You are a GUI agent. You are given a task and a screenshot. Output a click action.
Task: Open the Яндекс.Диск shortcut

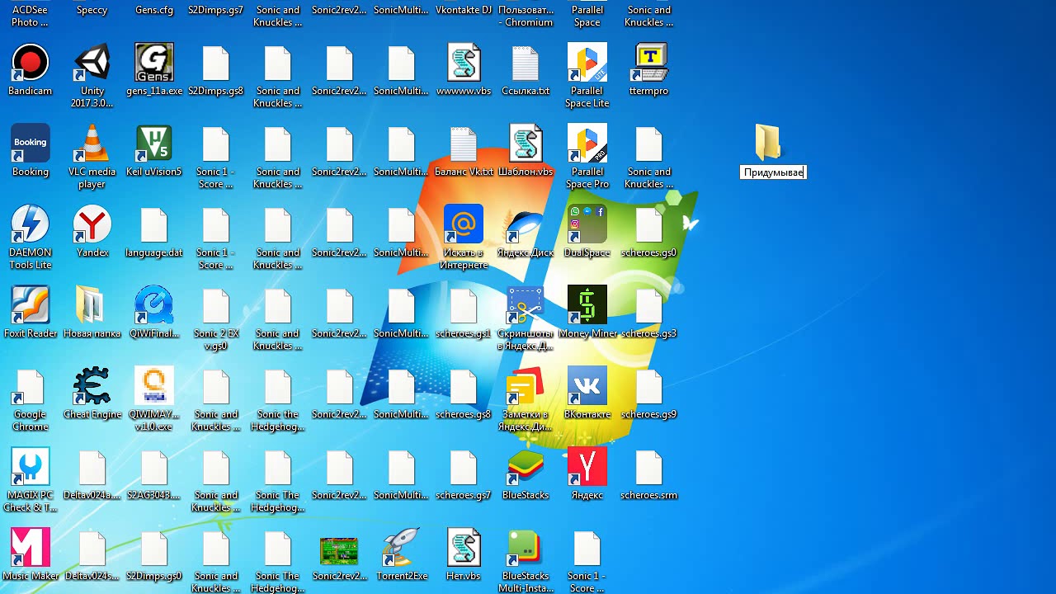click(x=526, y=225)
